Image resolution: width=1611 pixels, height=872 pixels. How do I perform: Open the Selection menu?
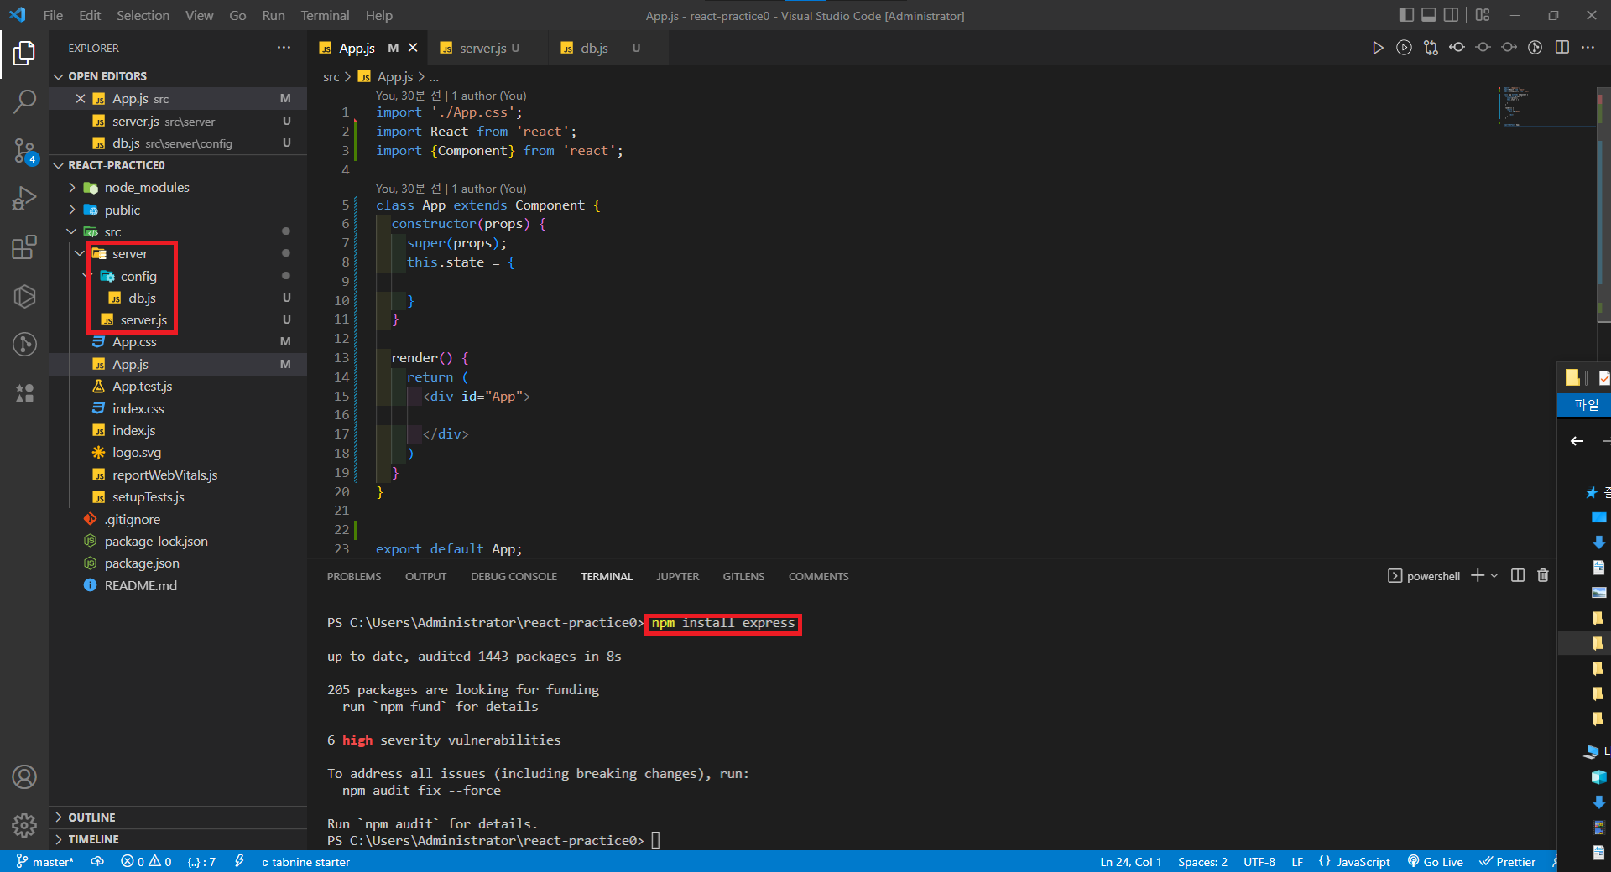pyautogui.click(x=143, y=15)
